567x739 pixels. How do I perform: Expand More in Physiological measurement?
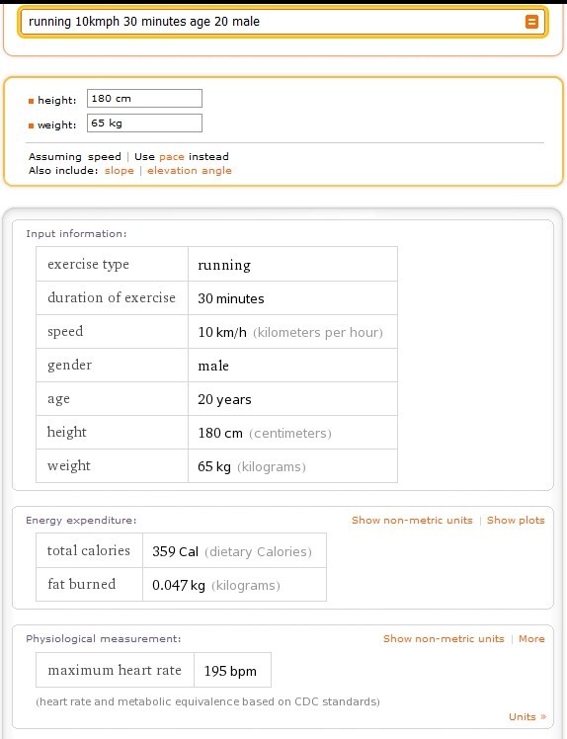[x=531, y=638]
